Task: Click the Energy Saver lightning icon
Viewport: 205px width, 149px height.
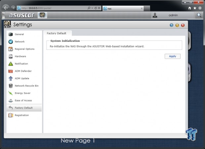Action: point(11,93)
